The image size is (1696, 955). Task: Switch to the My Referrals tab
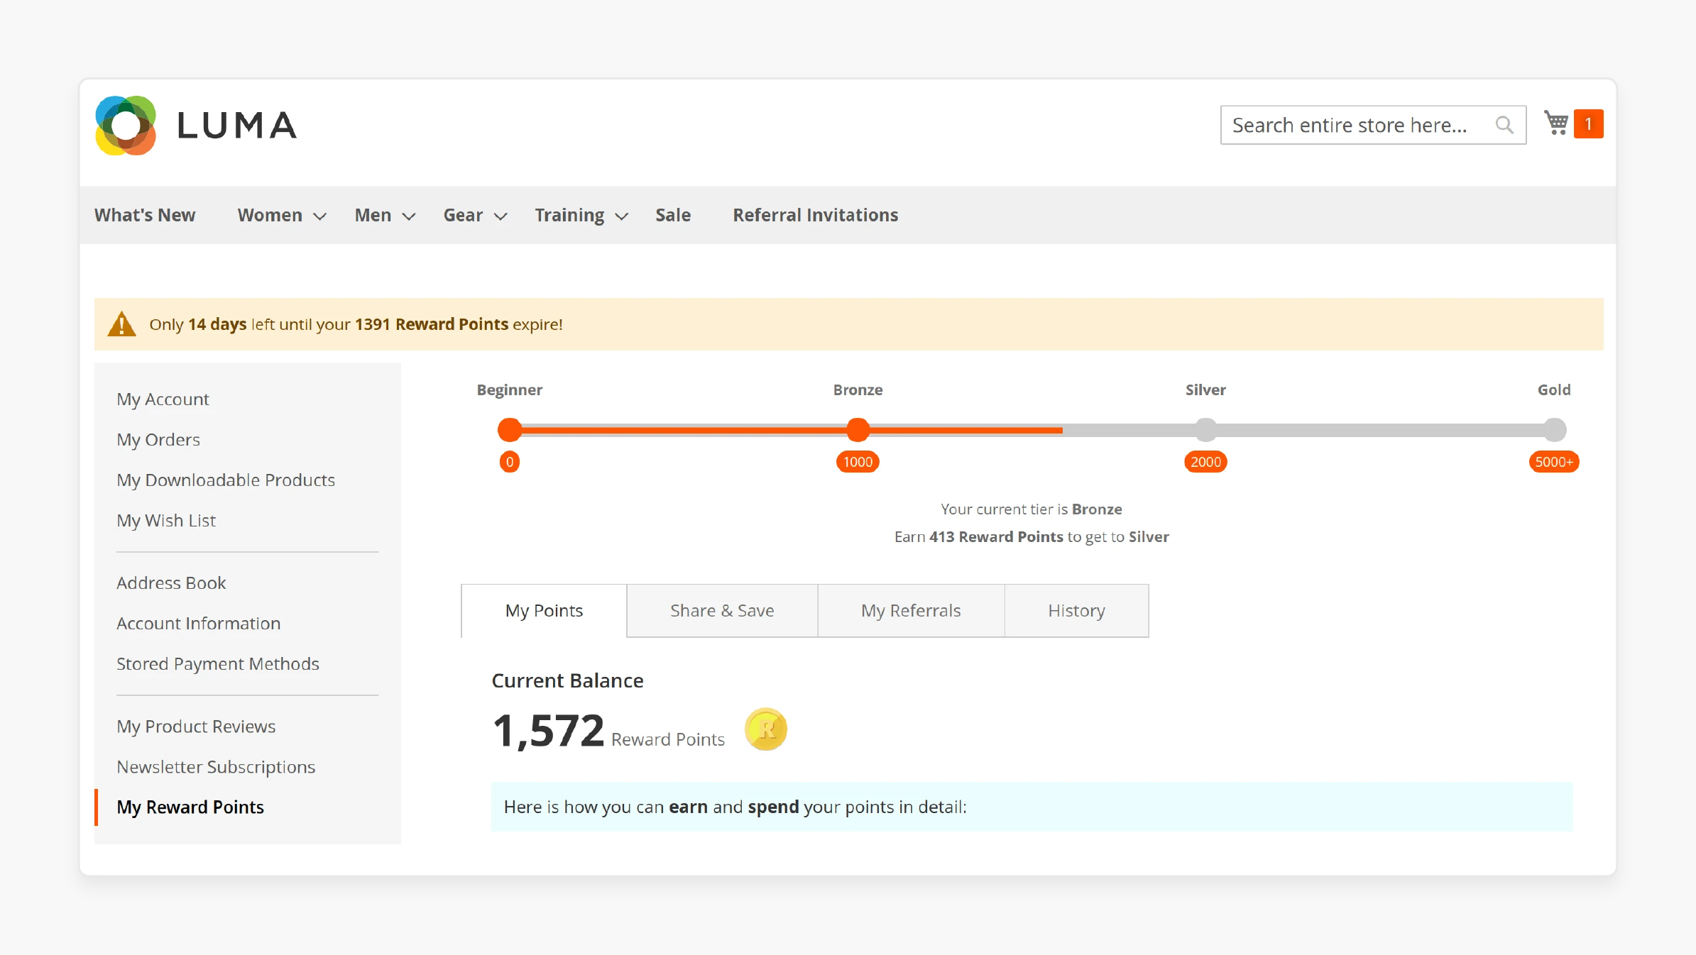point(911,610)
